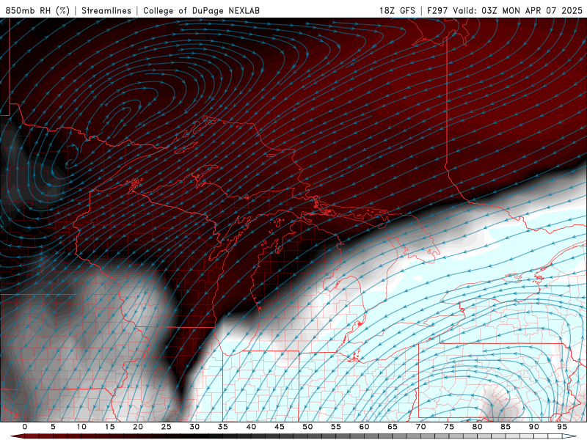
Task: Click the '20' tick label on color scale
Action: (x=138, y=427)
